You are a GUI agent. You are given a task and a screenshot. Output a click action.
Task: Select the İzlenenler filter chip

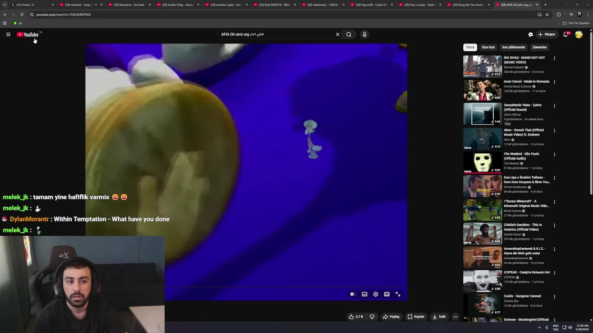point(539,47)
